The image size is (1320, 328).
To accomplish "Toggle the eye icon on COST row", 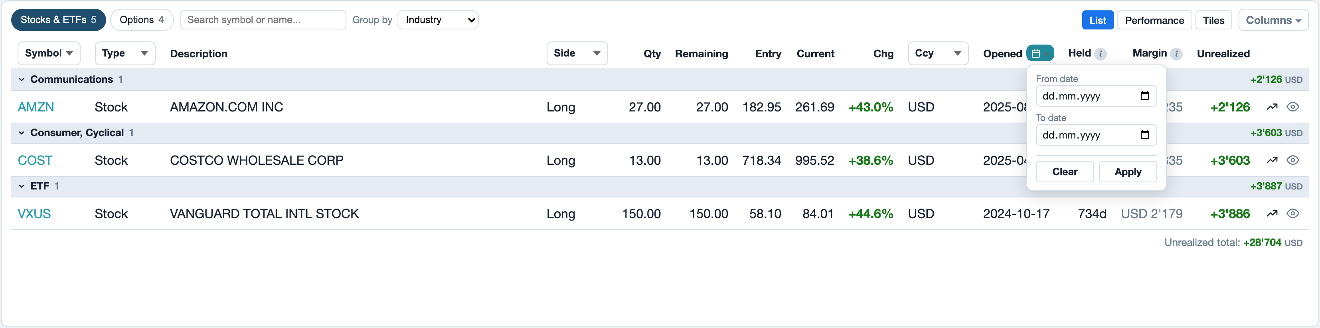I will pyautogui.click(x=1293, y=160).
